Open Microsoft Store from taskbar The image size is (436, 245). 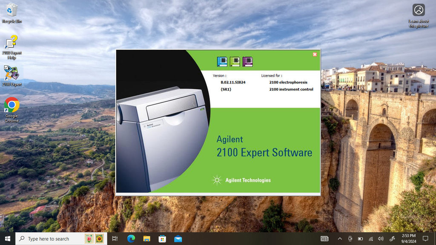[x=162, y=239]
